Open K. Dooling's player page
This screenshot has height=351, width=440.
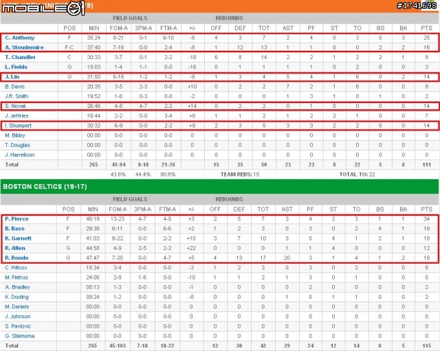point(16,297)
